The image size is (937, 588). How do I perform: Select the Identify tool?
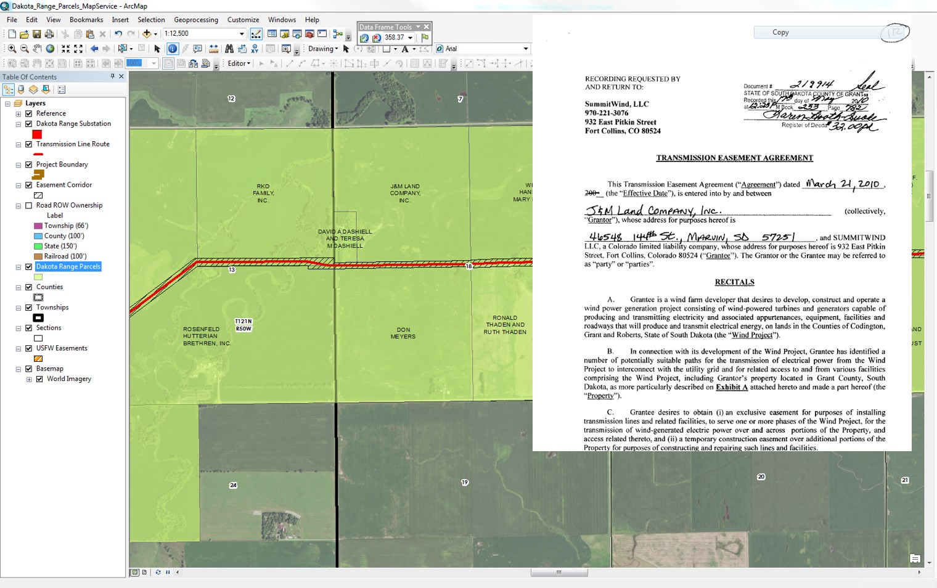pos(172,49)
